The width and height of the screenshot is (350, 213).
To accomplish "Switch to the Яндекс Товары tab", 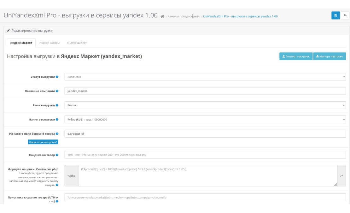I will [50, 43].
